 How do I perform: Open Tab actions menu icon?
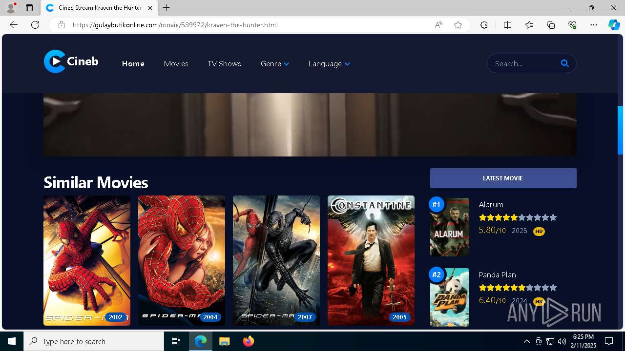click(29, 8)
